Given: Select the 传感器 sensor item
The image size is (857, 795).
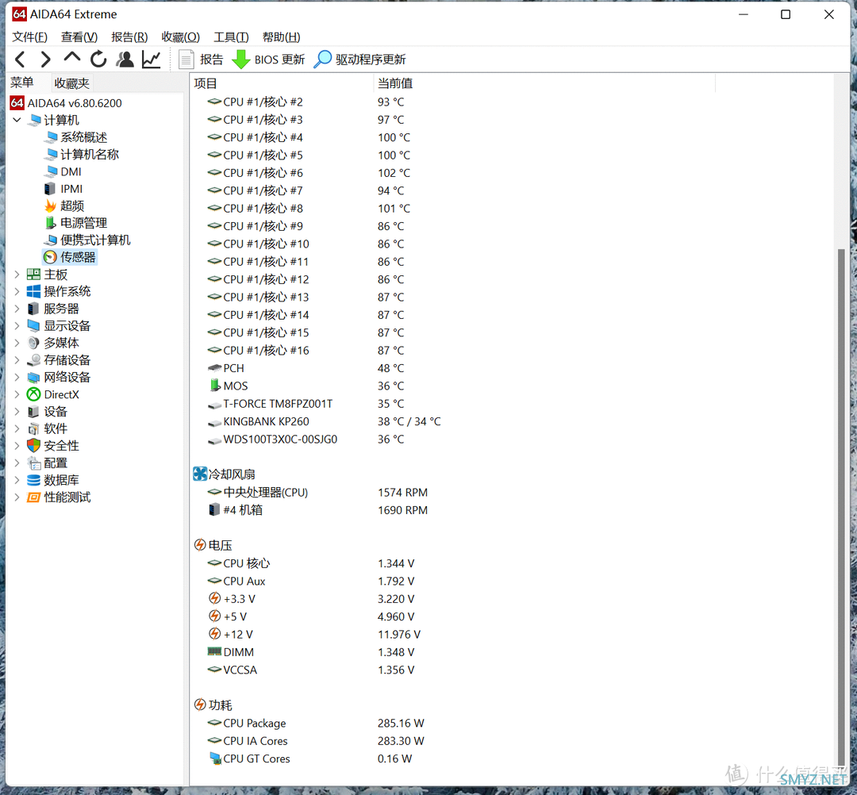Looking at the screenshot, I should tap(70, 257).
